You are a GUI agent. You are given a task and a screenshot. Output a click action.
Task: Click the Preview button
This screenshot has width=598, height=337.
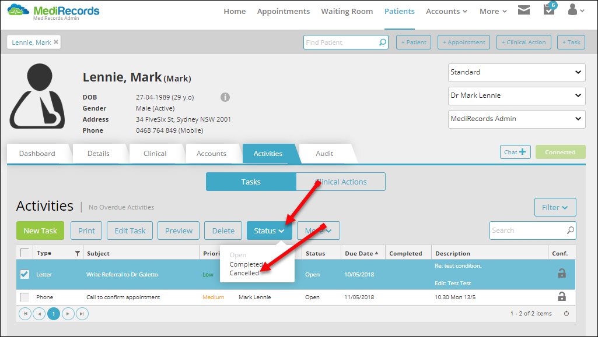point(179,230)
